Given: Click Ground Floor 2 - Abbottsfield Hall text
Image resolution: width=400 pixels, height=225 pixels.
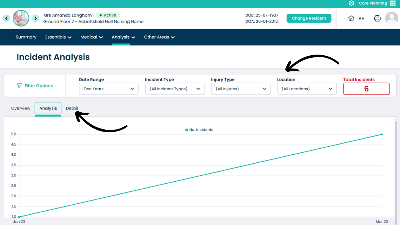Looking at the screenshot, I should pos(93,22).
